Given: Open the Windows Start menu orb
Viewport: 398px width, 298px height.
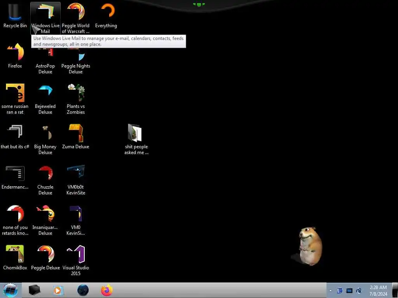Looking at the screenshot, I should coord(10,290).
